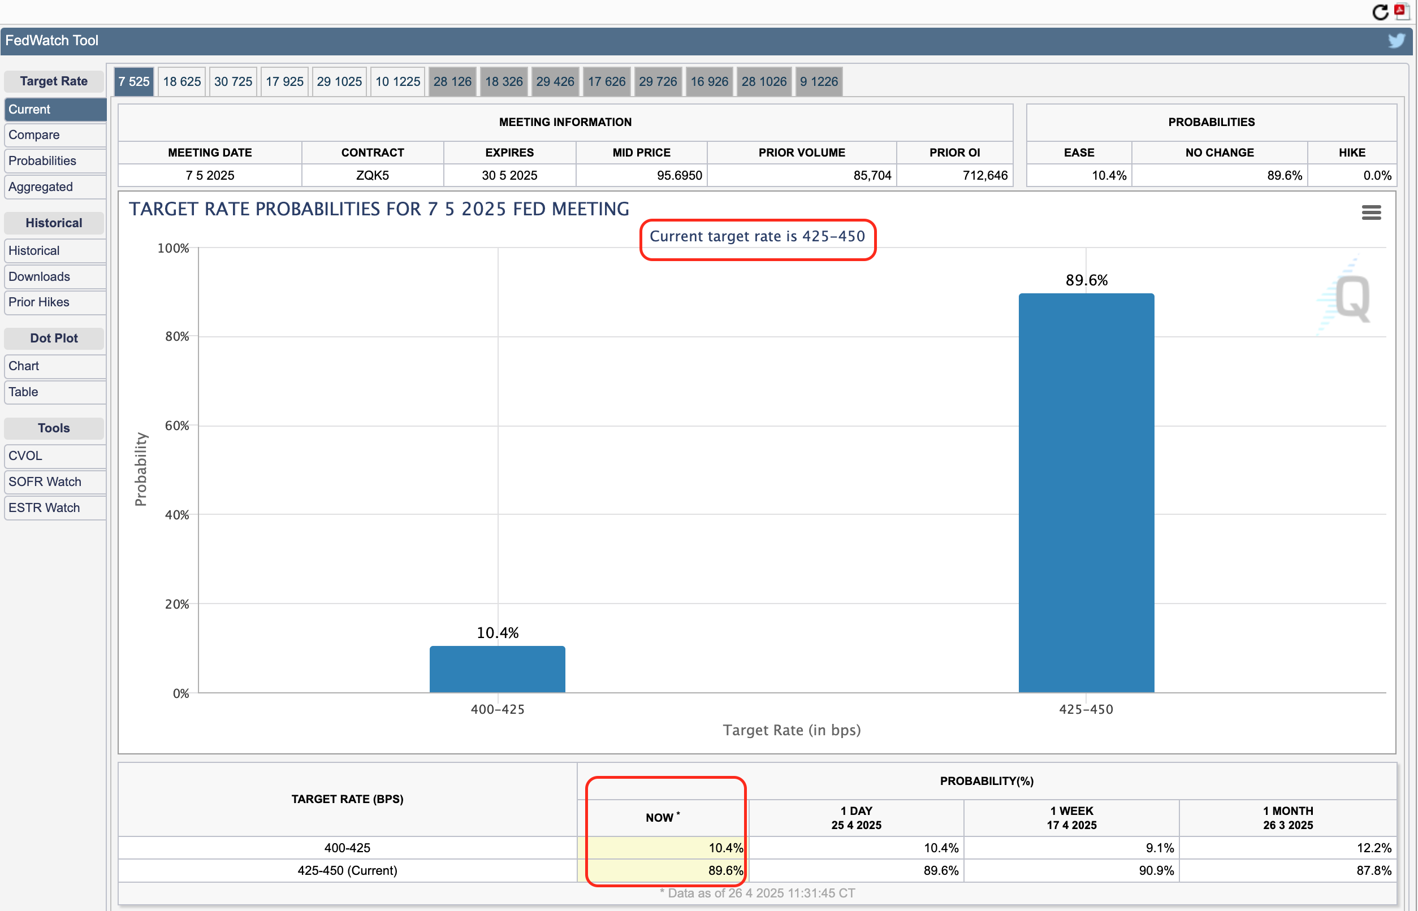Launch the CVOL tool
The image size is (1418, 911).
54,456
